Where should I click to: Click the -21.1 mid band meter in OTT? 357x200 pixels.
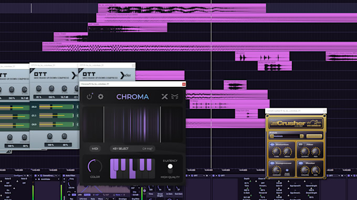57,116
